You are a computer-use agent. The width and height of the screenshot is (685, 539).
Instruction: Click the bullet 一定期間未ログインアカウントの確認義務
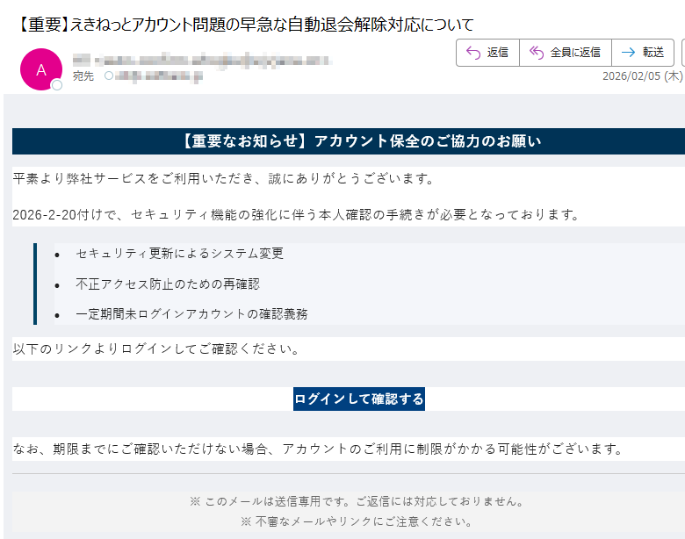click(191, 313)
